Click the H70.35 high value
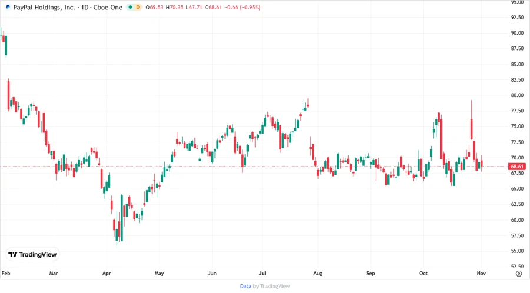 pyautogui.click(x=174, y=8)
